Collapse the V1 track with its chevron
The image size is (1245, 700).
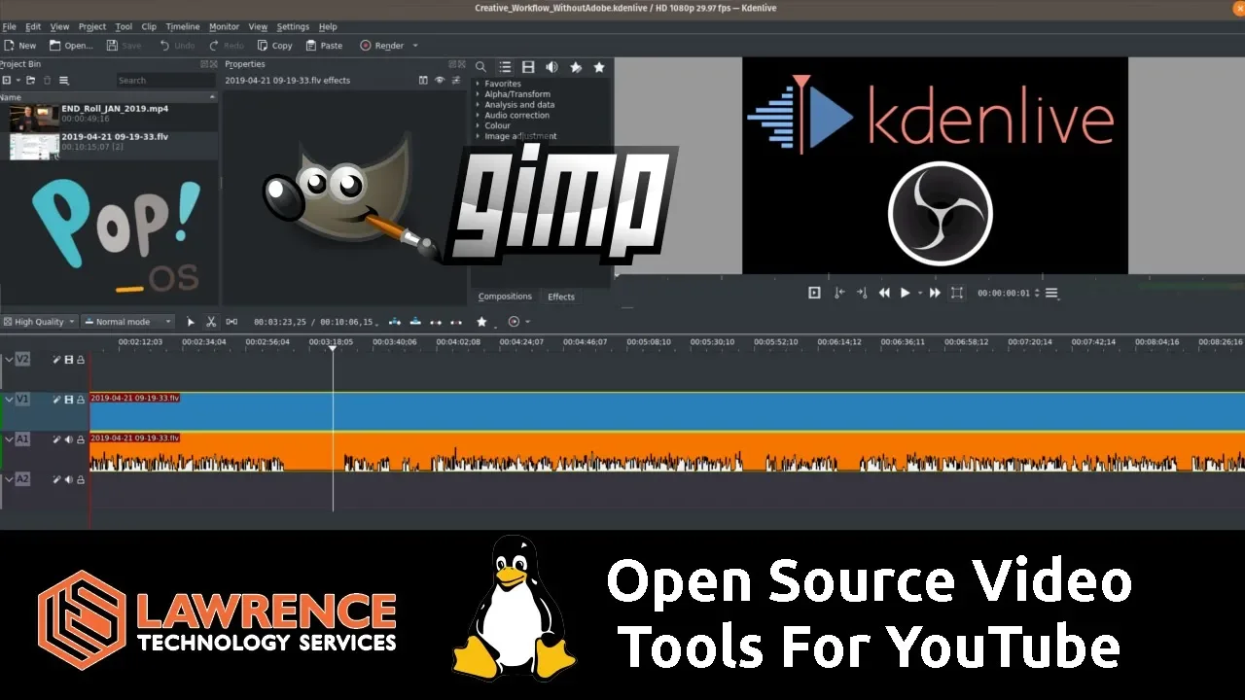click(9, 399)
